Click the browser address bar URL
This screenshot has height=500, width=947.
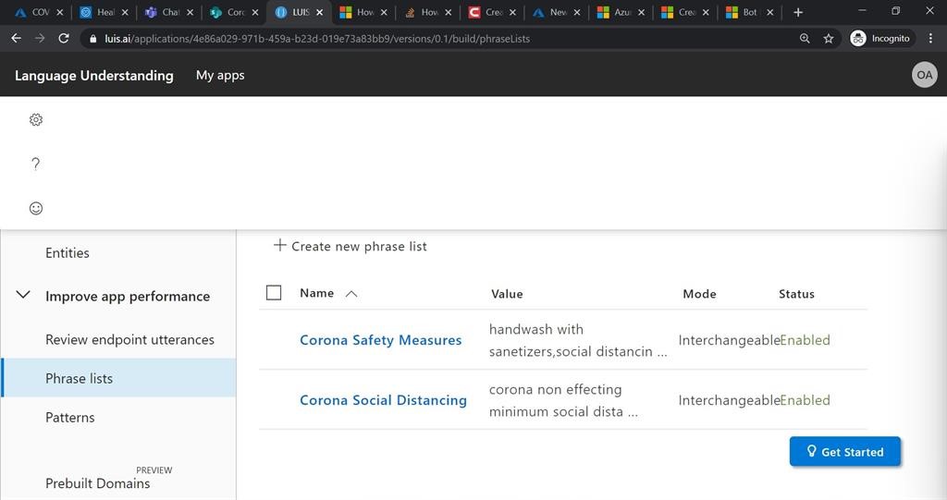pyautogui.click(x=314, y=39)
